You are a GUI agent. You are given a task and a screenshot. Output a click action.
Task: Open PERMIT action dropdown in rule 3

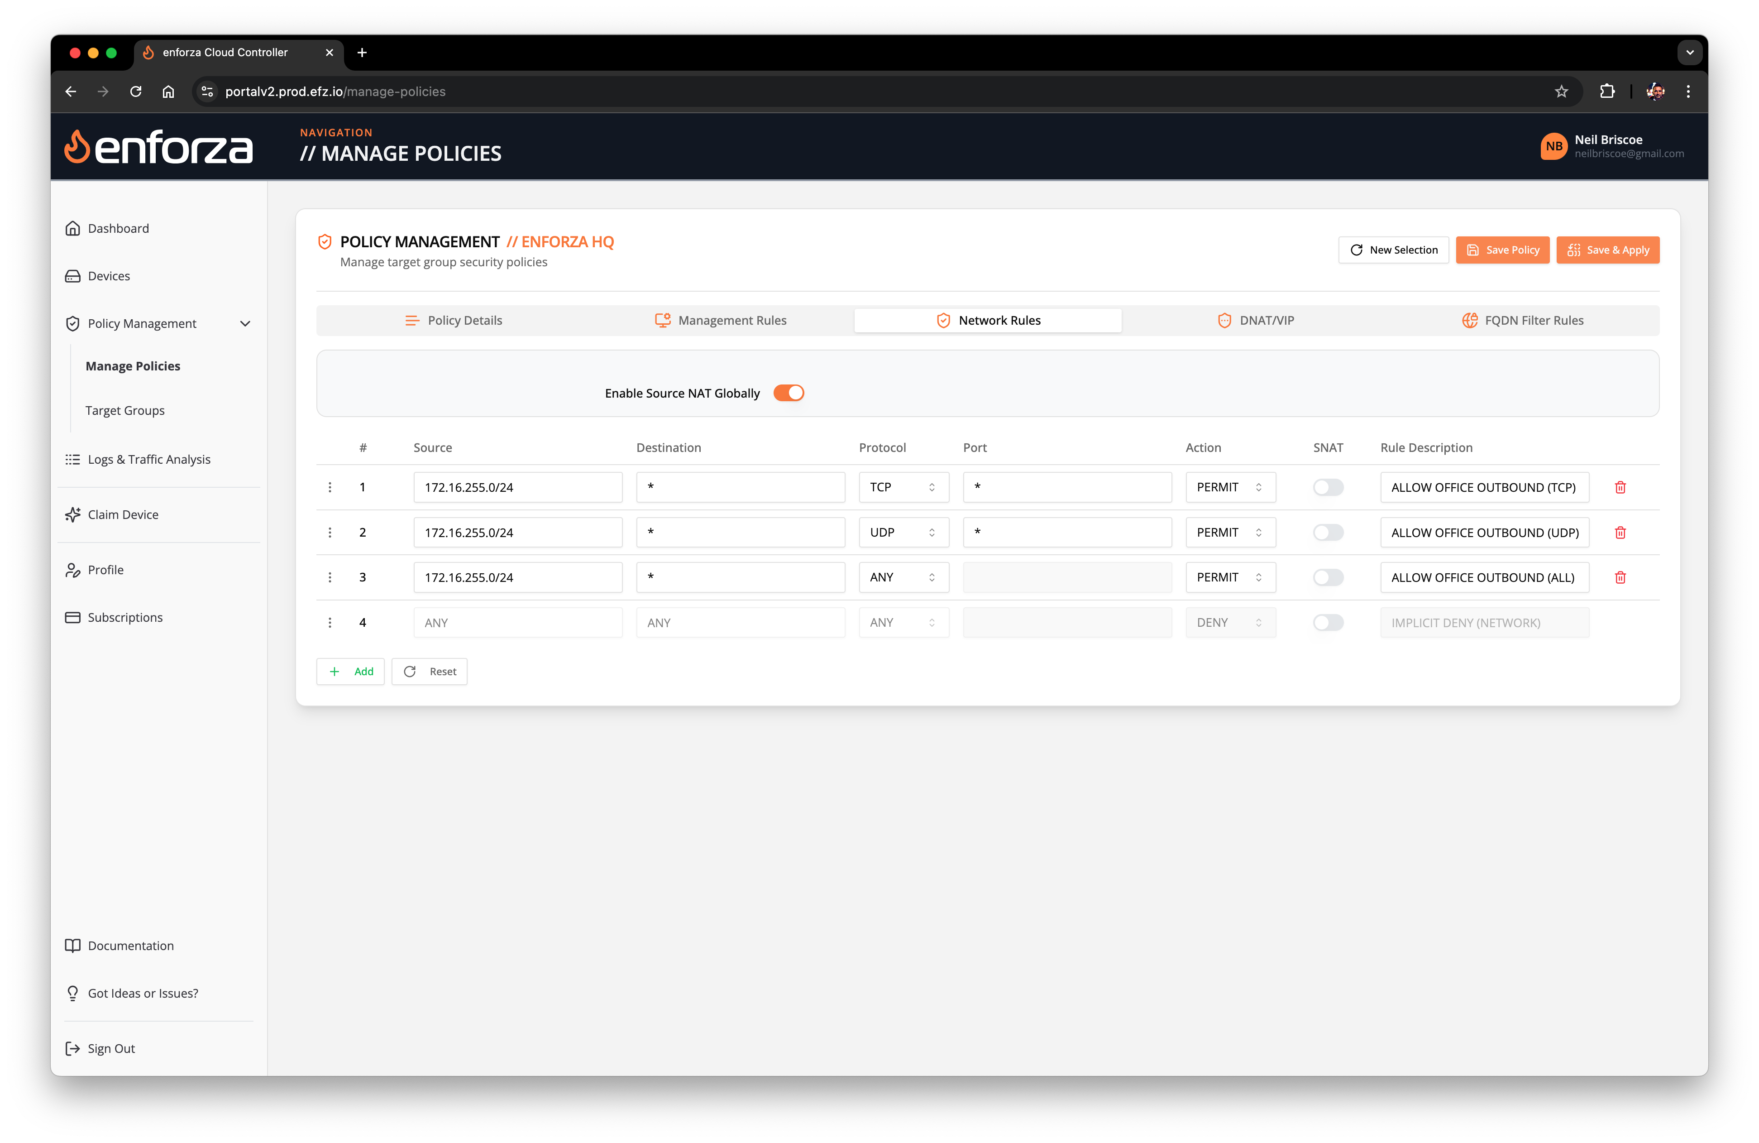tap(1231, 577)
